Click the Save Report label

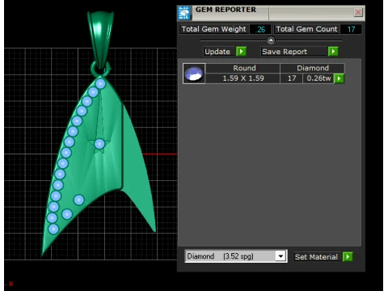[285, 52]
